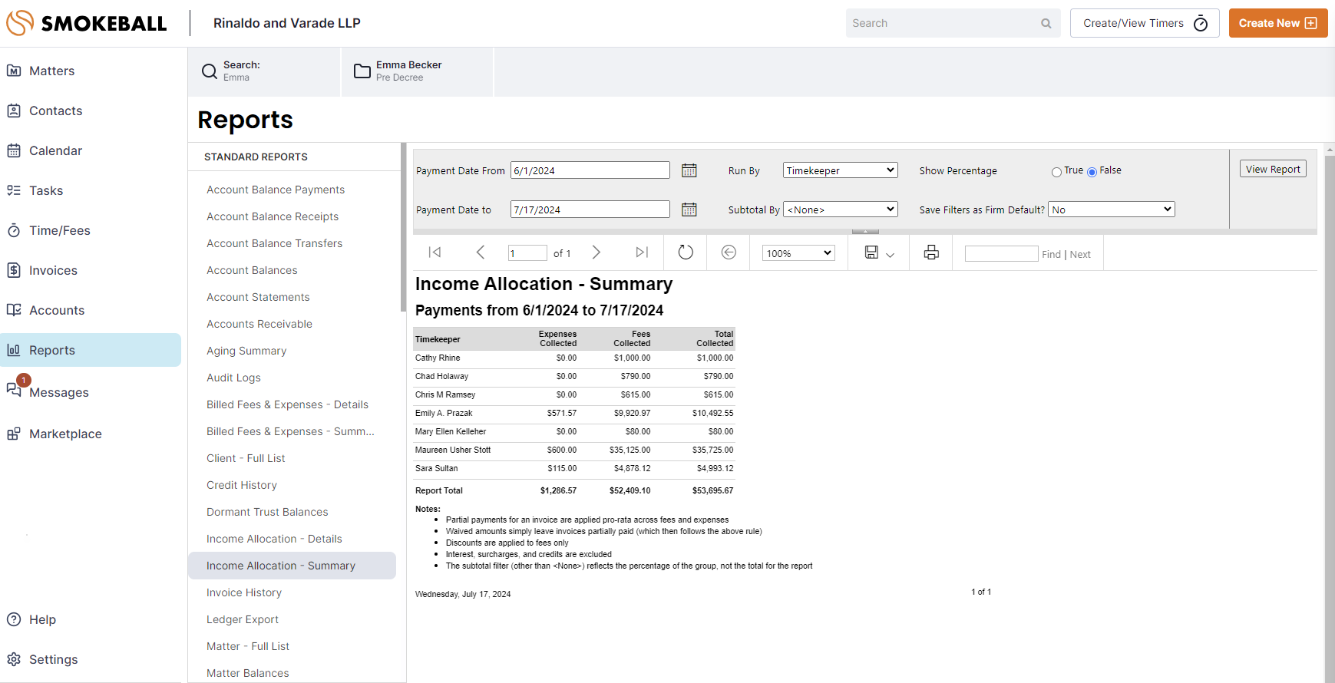Open Ledger Export report
Image resolution: width=1335 pixels, height=683 pixels.
coord(243,619)
